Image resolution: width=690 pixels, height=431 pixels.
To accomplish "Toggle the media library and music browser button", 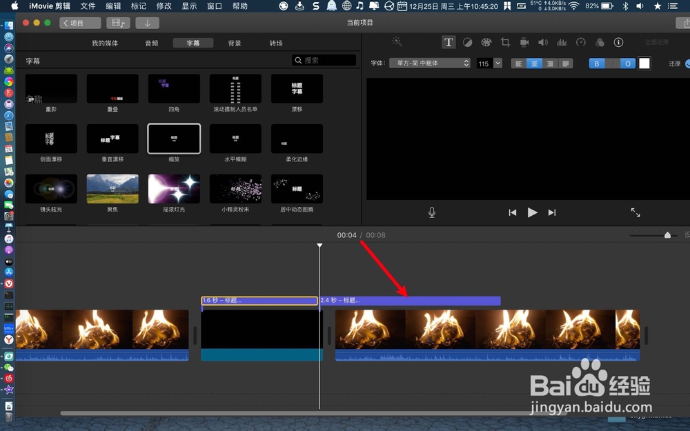I will 118,23.
